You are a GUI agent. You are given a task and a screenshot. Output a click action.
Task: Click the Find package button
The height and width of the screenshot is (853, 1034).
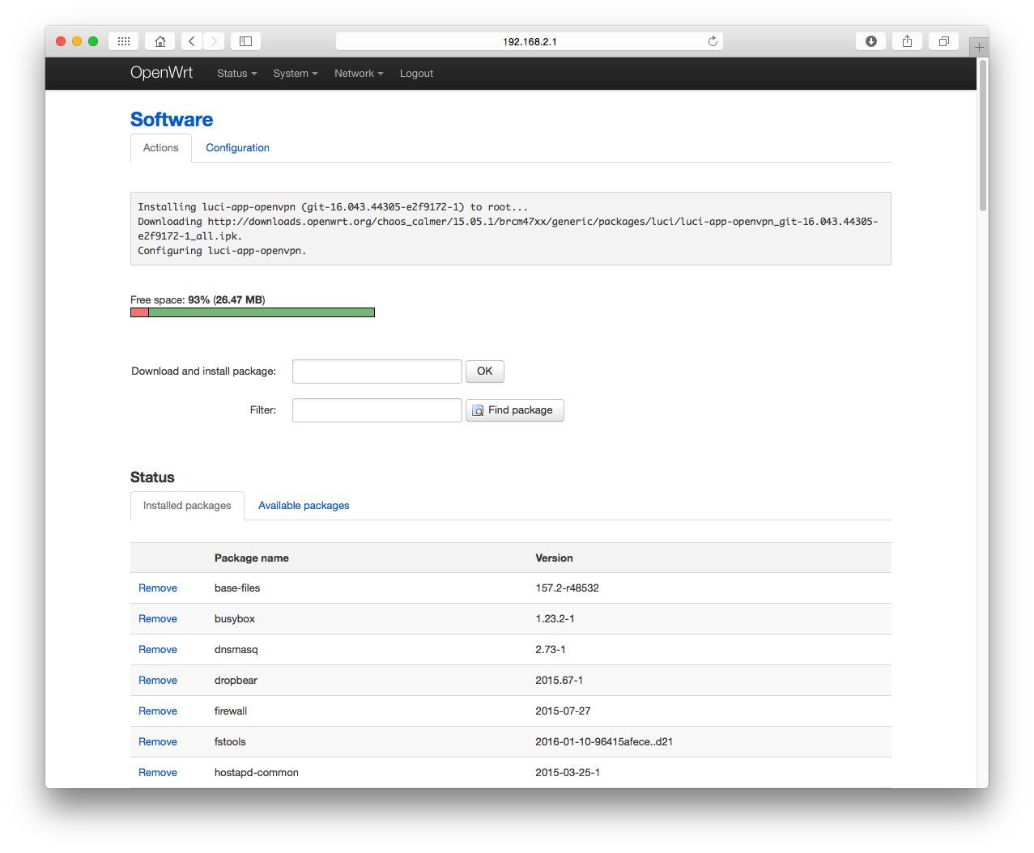click(x=515, y=410)
